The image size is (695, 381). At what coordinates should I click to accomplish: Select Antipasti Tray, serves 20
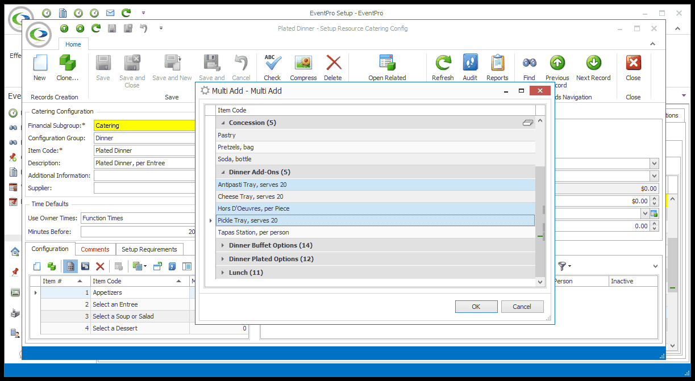tap(376, 185)
